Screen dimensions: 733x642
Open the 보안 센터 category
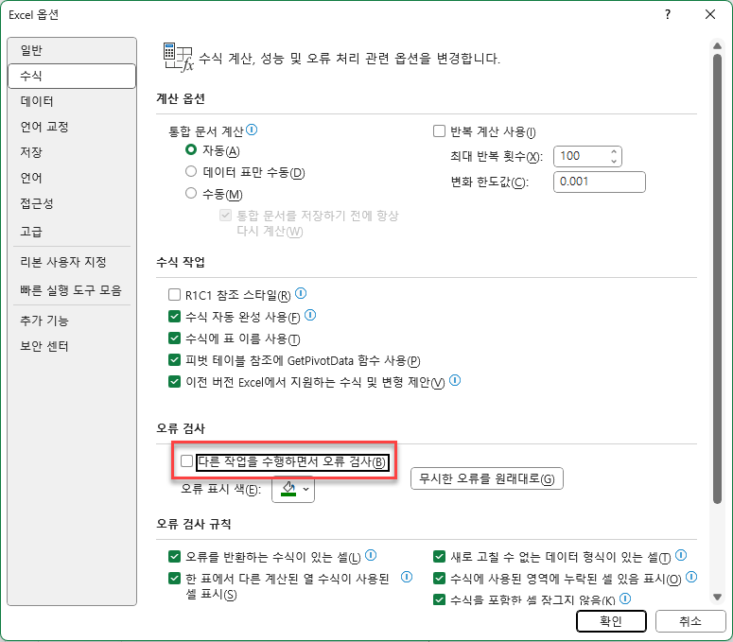pos(72,346)
